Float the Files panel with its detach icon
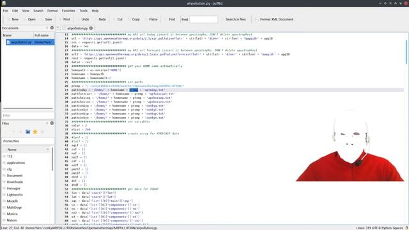Viewport: 409px width, 230px height. 47,123
